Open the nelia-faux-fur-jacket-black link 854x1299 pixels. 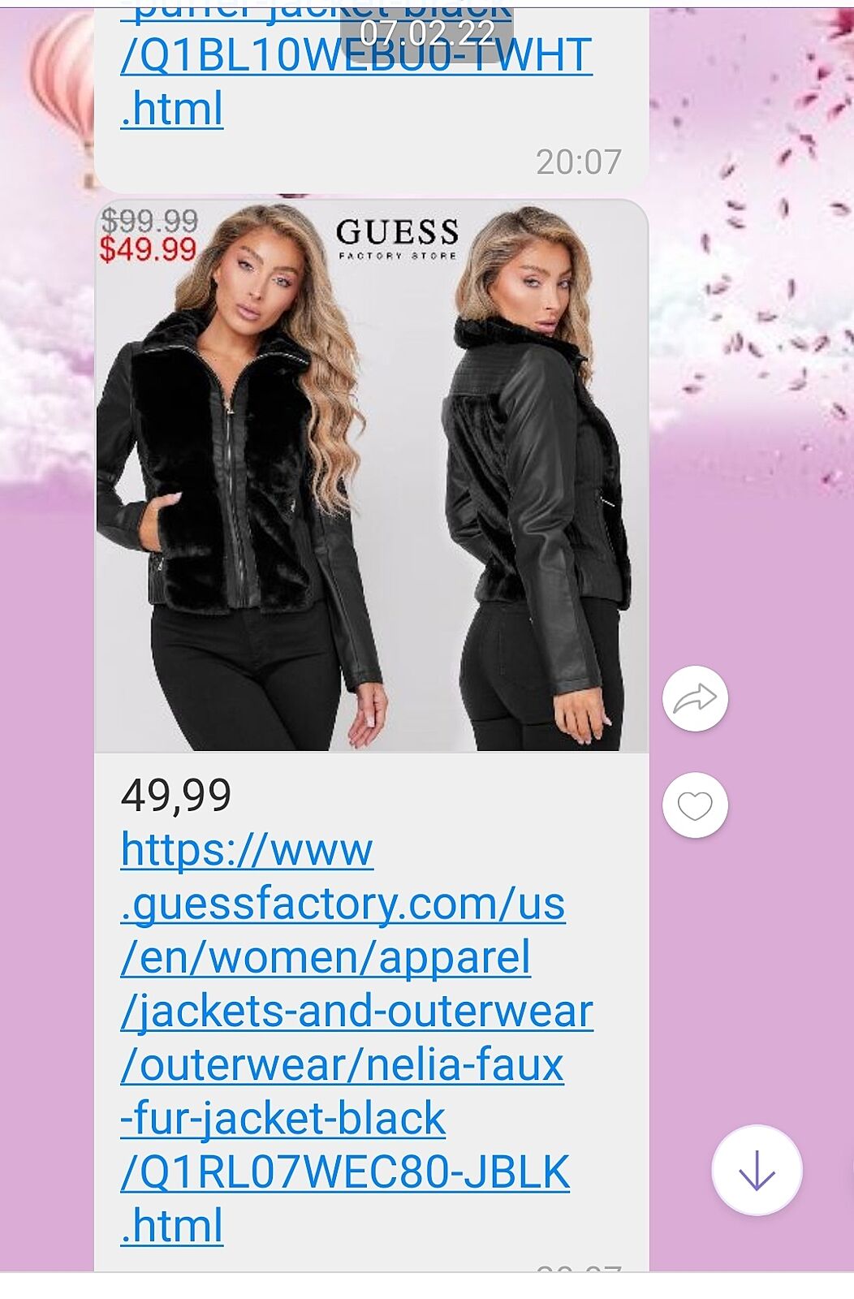[357, 1037]
